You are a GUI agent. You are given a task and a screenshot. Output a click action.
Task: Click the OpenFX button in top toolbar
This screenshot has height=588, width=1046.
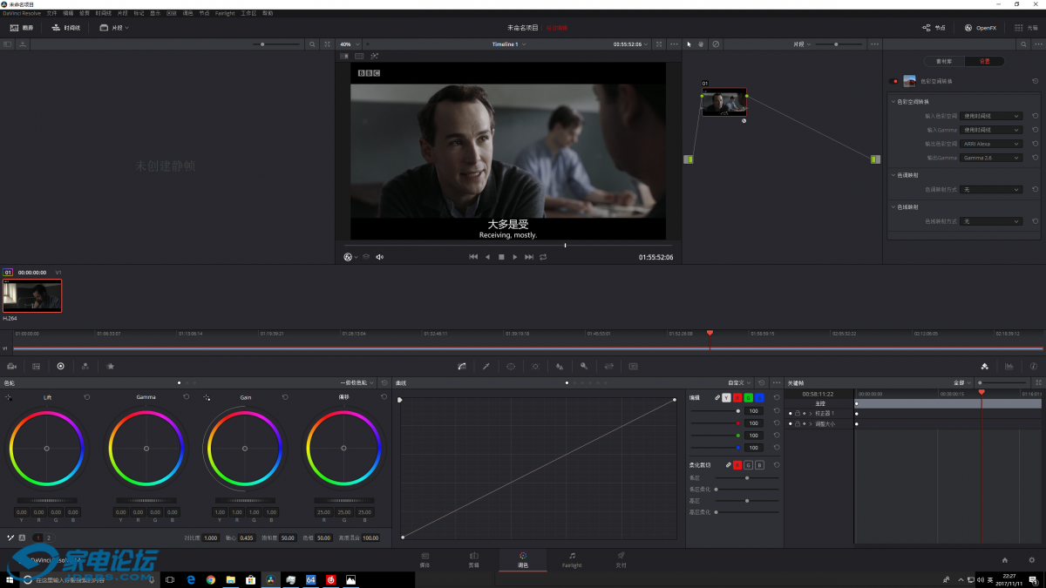(981, 28)
